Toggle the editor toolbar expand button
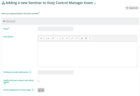 coord(41,38)
